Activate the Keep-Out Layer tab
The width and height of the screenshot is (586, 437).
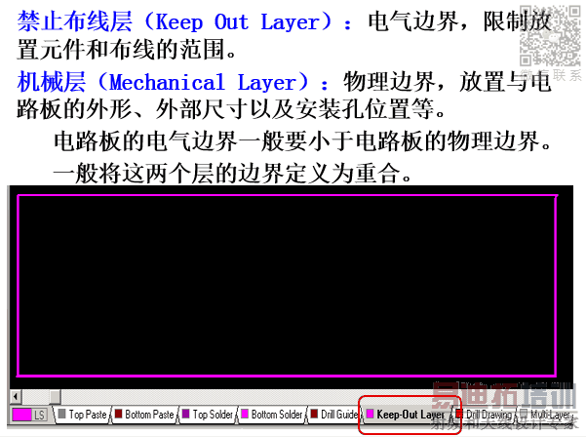tap(407, 415)
